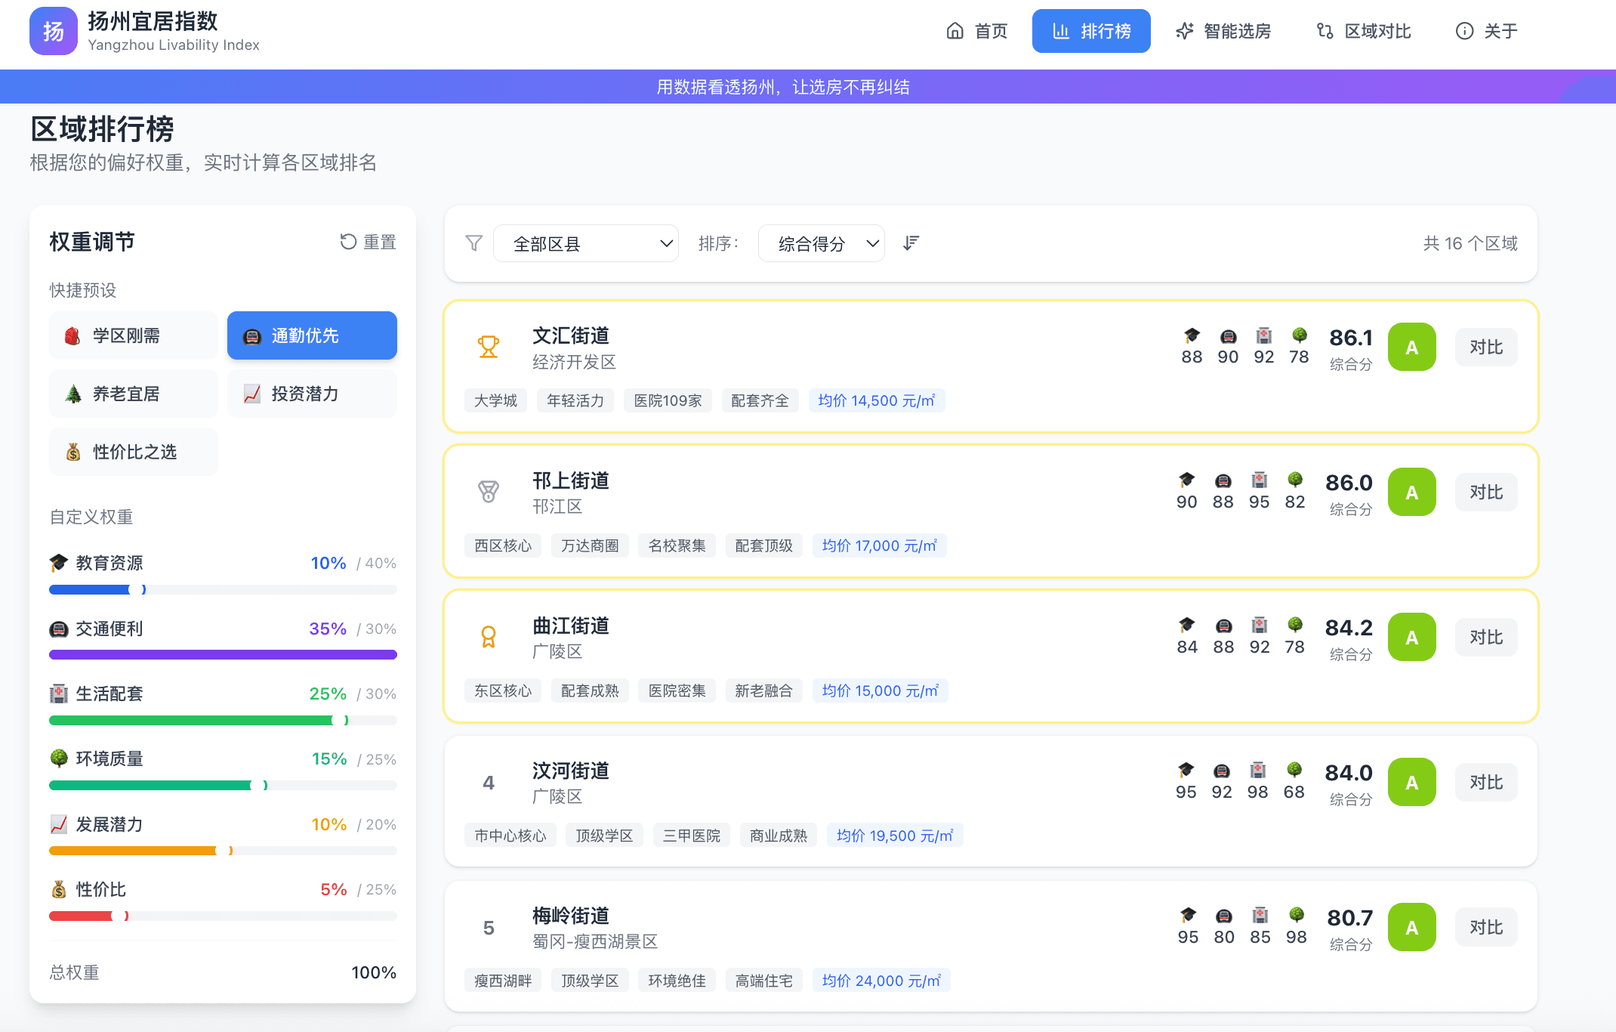
Task: Click the 对比 button for 文汇街道
Action: point(1485,347)
